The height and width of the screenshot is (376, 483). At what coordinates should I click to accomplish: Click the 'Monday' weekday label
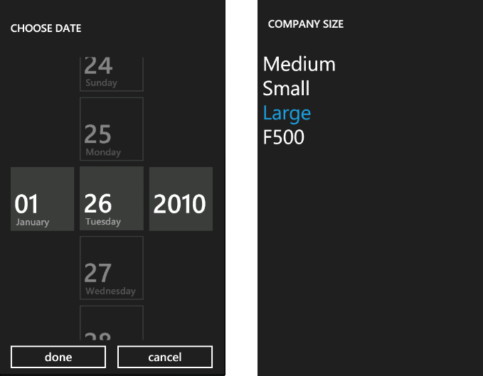click(x=103, y=152)
